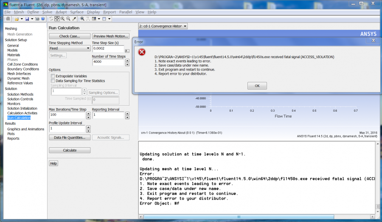Viewport: 382px width, 222px height.
Task: Select Solution Methods in navigation
Action: click(20, 94)
